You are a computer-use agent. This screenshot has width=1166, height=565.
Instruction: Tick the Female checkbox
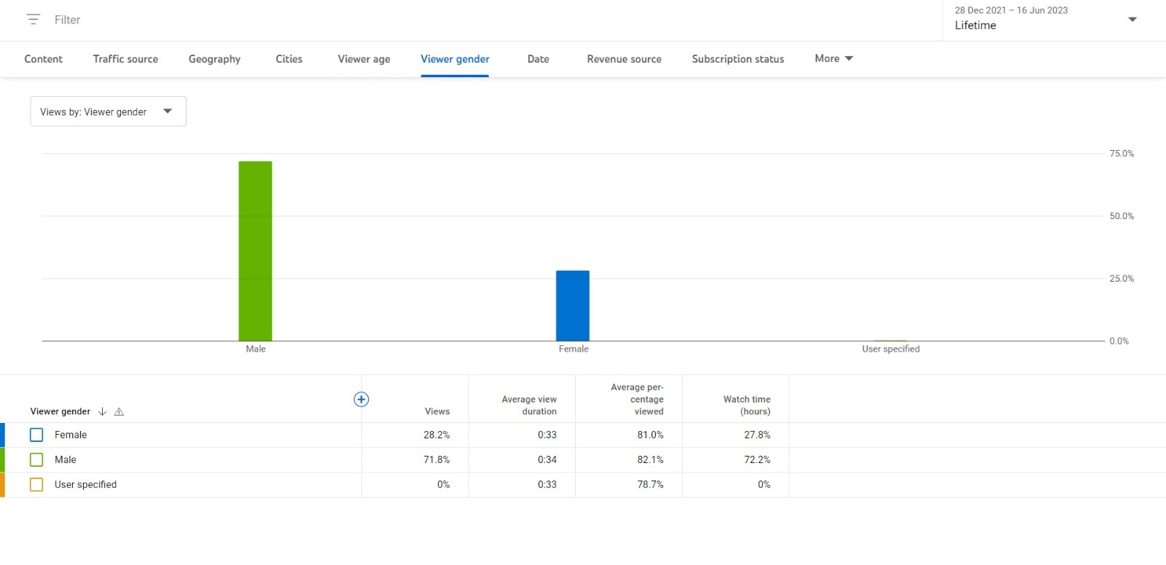tap(36, 435)
